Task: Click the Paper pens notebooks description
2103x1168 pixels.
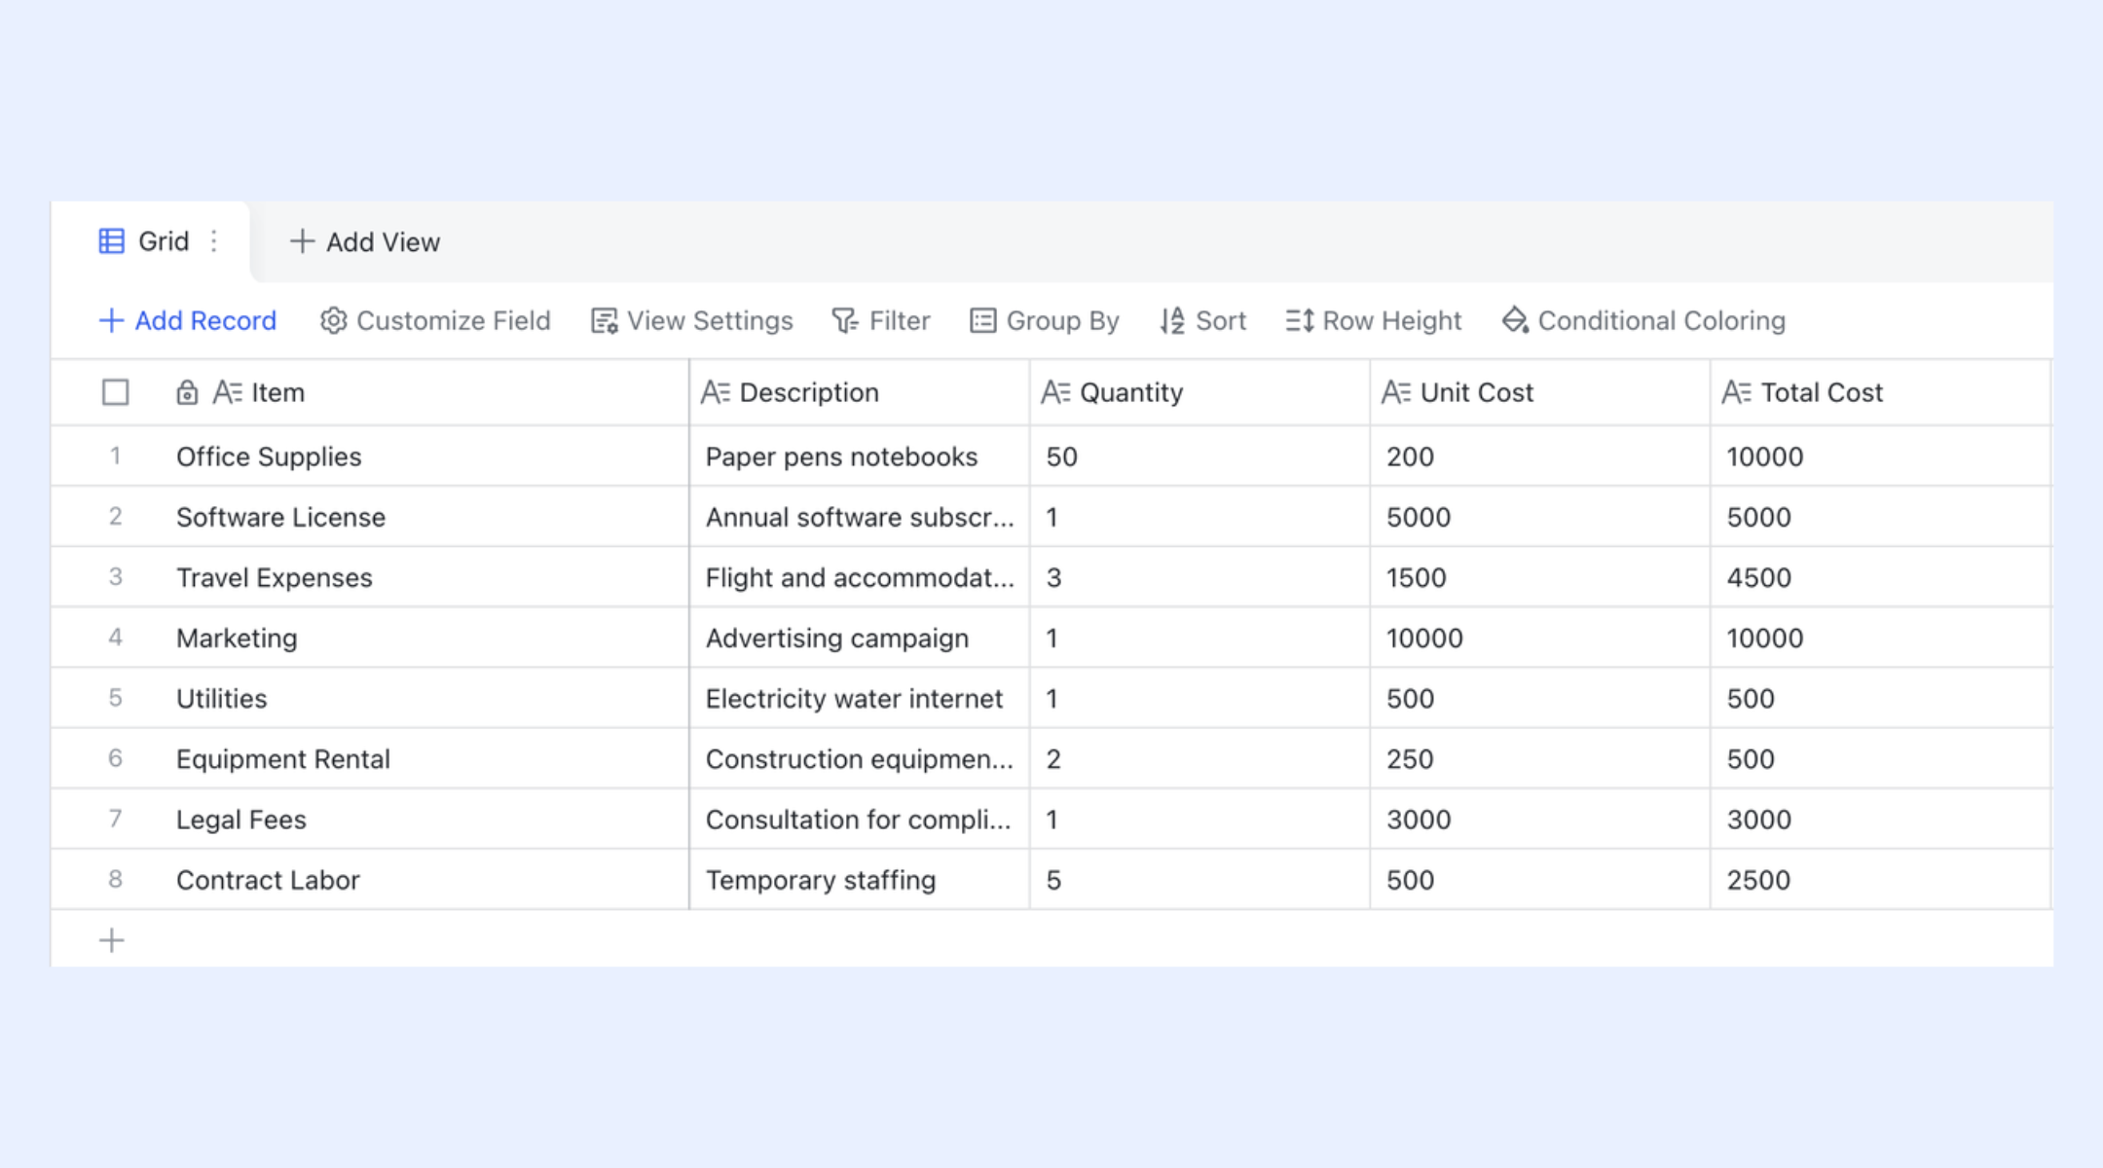Action: (860, 456)
